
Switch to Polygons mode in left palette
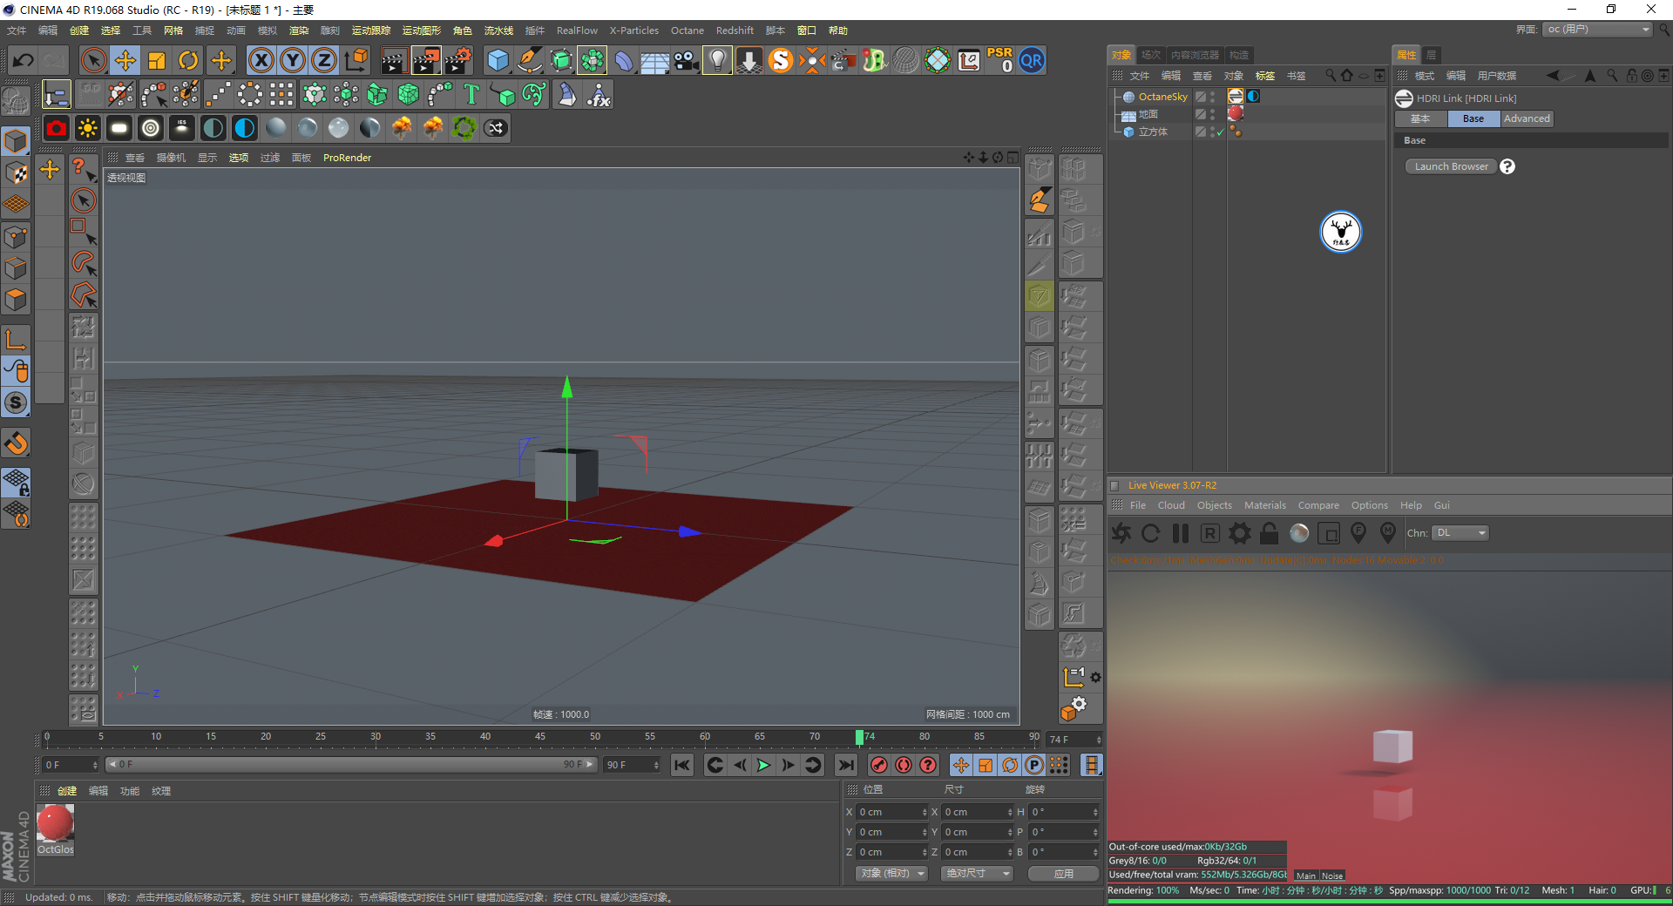[16, 300]
